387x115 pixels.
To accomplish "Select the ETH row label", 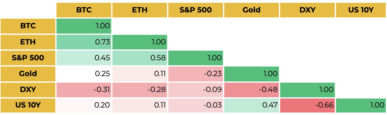I will click(28, 42).
